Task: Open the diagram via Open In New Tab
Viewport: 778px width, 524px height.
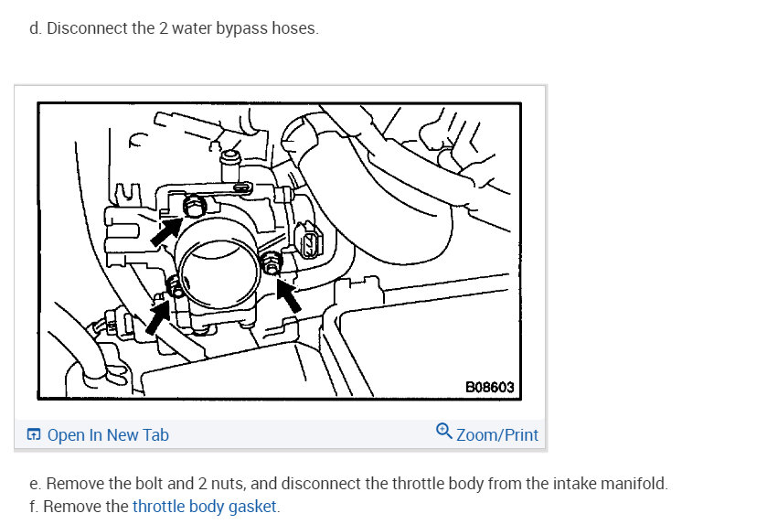Action: click(108, 435)
